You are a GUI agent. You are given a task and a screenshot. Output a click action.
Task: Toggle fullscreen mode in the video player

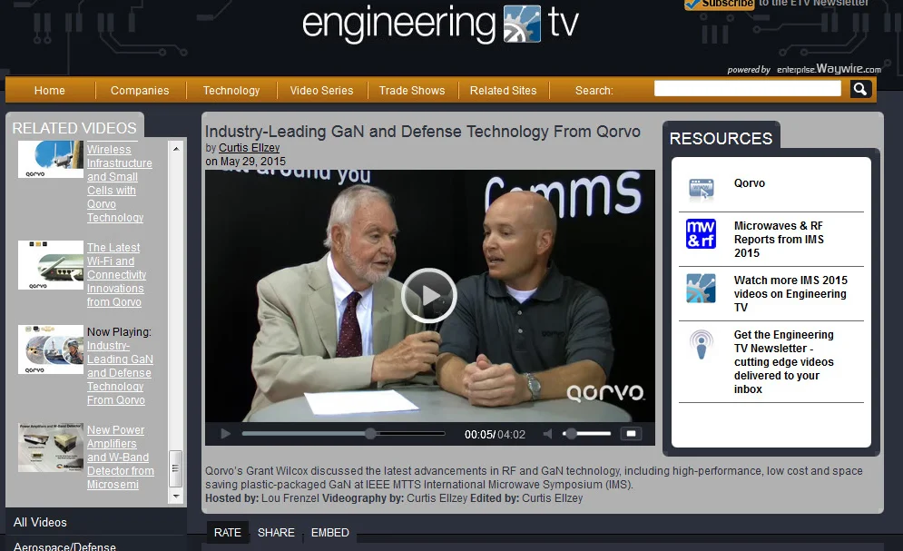coord(631,434)
